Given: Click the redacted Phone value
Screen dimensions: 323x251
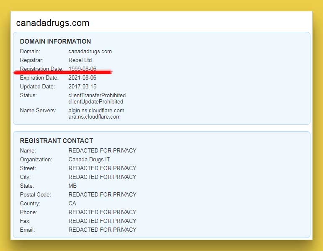Looking at the screenshot, I should pos(102,212).
